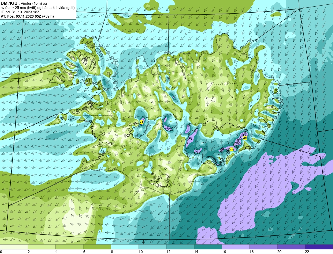Choose the olive green 6–8 m/s legend swatch
333x254 pixels.
(97, 247)
